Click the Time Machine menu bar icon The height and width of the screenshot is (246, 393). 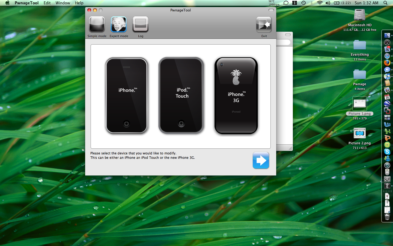point(303,3)
